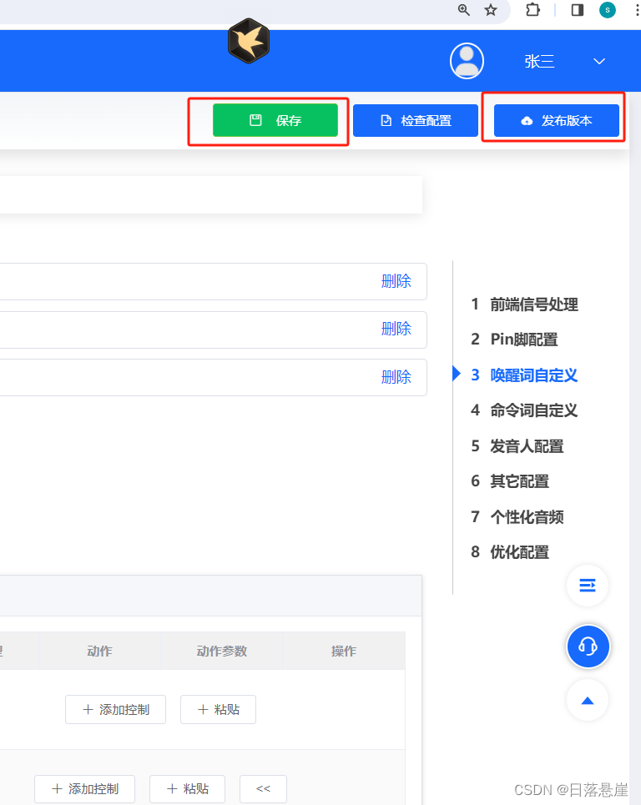The height and width of the screenshot is (805, 641).
Task: Toggle the browser side panel icon
Action: click(x=578, y=10)
